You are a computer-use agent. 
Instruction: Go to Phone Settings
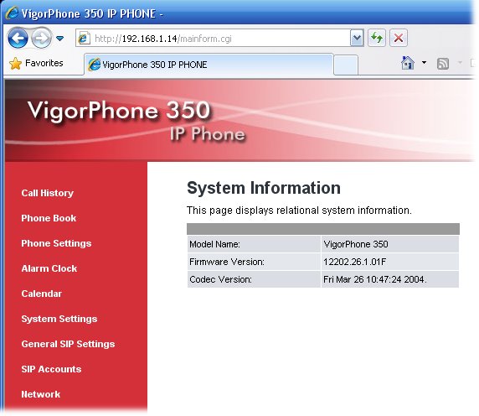56,243
